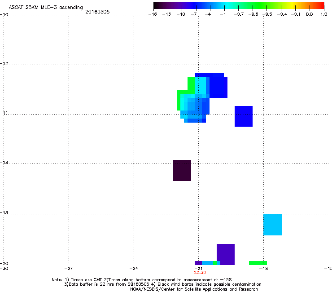This screenshot has width=332, height=292.
Task: Click the black left end of the color bar
Action: coord(157,5)
